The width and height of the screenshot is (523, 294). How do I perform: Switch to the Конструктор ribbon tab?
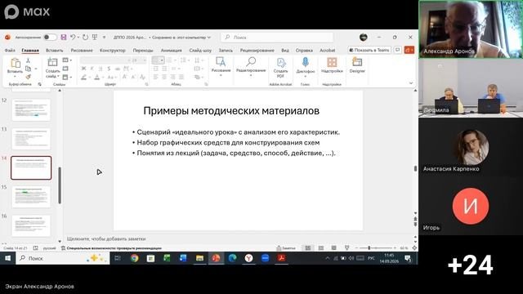click(x=113, y=51)
